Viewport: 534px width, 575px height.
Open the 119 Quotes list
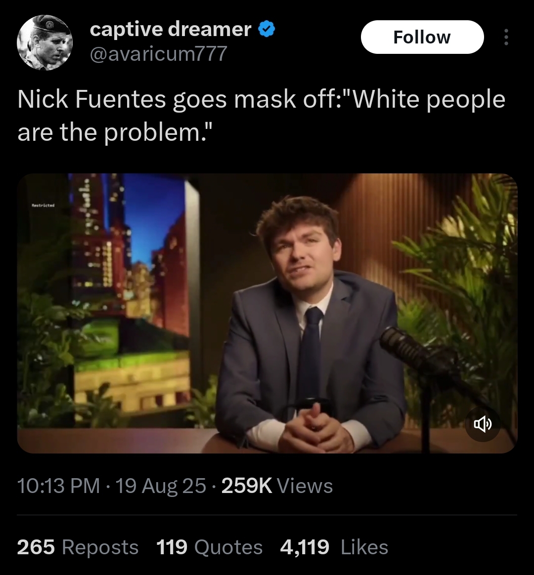coord(210,547)
